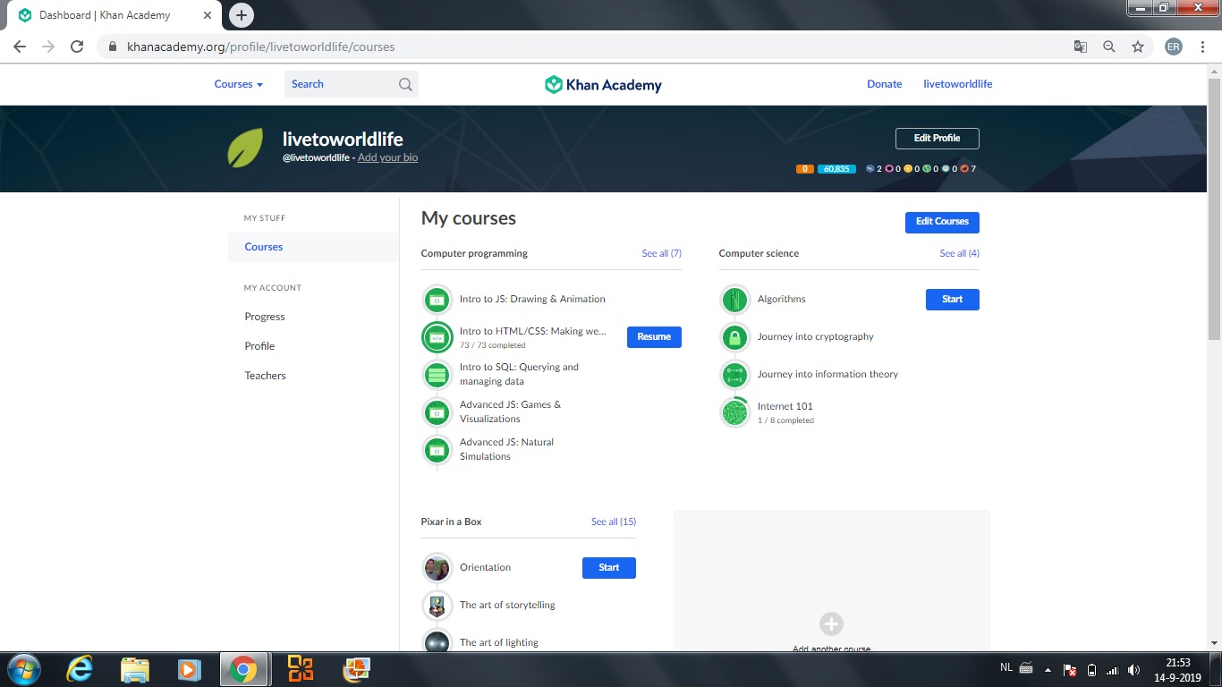Click See all (15) for Pixar in a Box
1222x687 pixels.
(x=613, y=522)
